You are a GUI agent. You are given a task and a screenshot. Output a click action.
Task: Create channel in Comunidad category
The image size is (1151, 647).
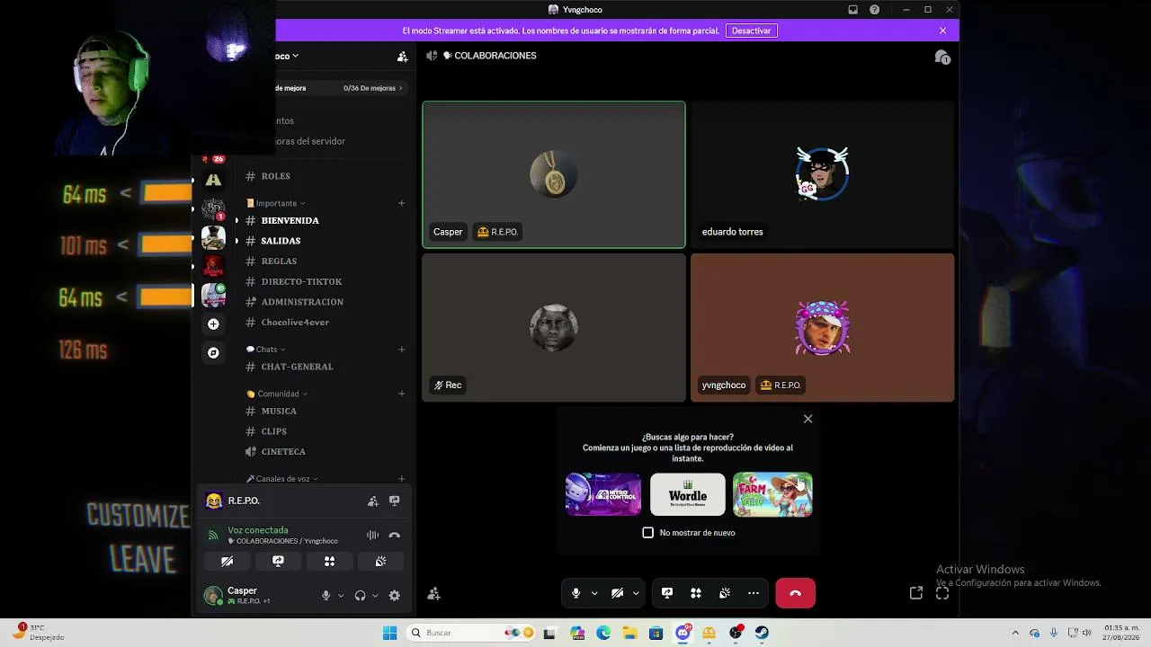pos(401,394)
